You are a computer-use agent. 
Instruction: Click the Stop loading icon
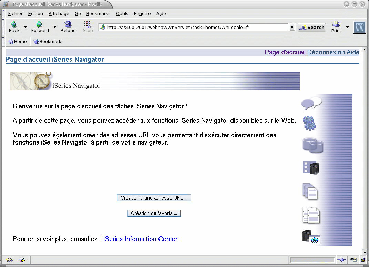pyautogui.click(x=88, y=24)
